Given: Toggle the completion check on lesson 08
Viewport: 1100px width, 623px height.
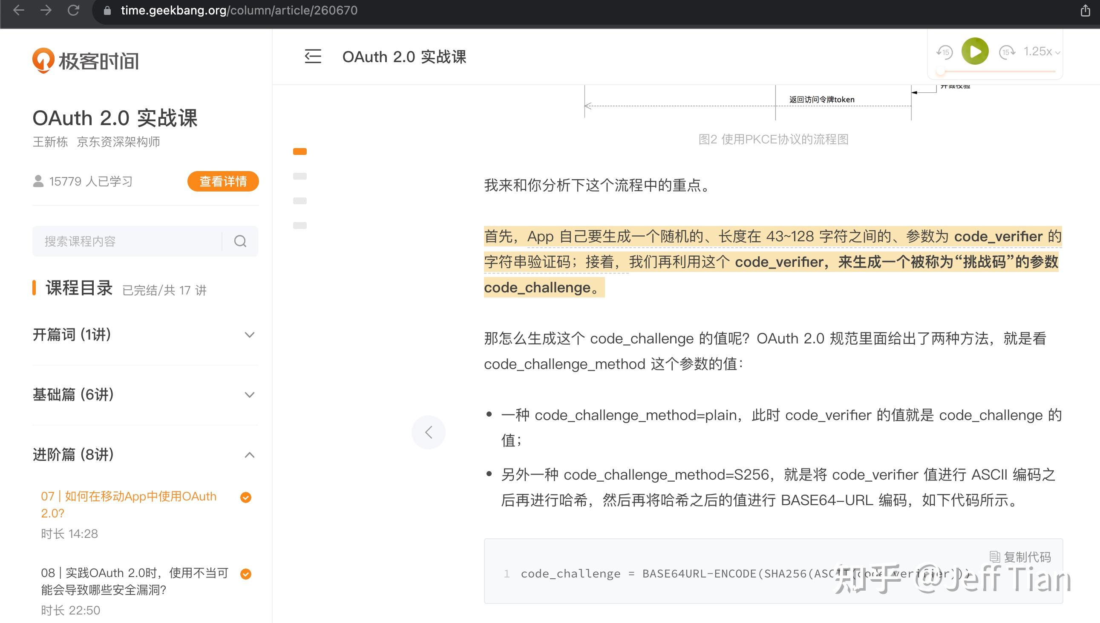Looking at the screenshot, I should pos(245,574).
